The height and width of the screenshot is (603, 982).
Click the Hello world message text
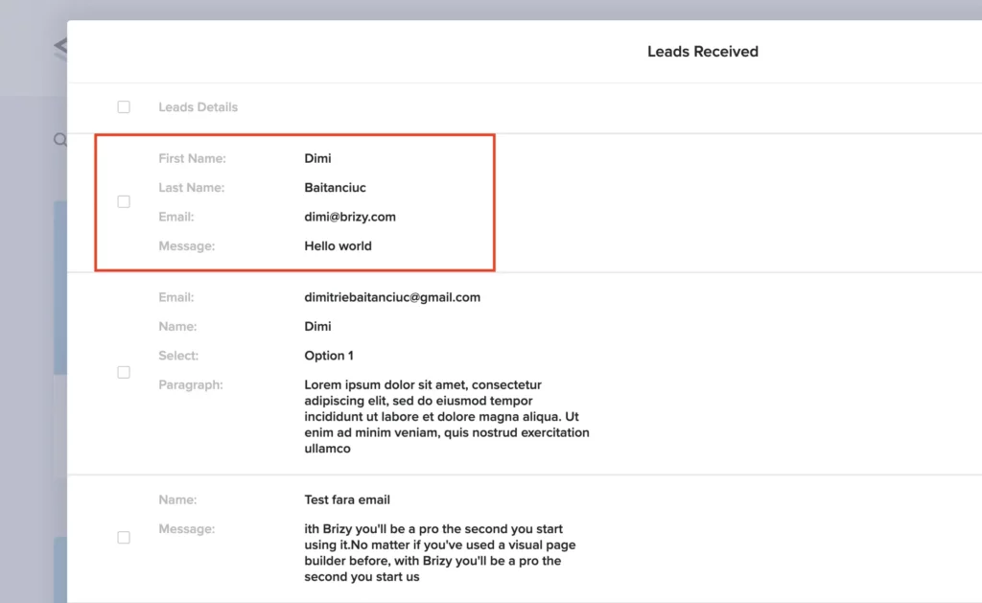(338, 246)
